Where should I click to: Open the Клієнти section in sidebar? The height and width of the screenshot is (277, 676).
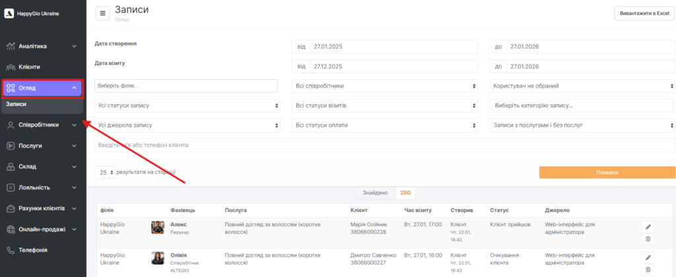coord(30,67)
